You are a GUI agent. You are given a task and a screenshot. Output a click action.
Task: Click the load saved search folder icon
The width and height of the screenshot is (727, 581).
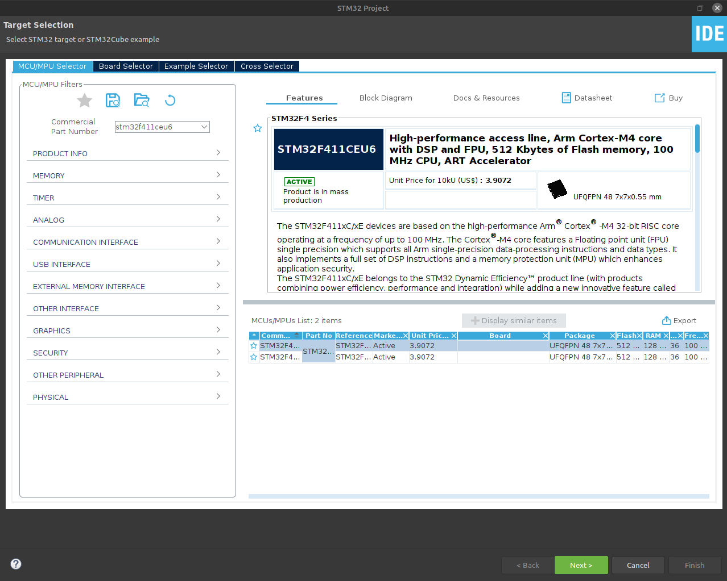pyautogui.click(x=142, y=101)
